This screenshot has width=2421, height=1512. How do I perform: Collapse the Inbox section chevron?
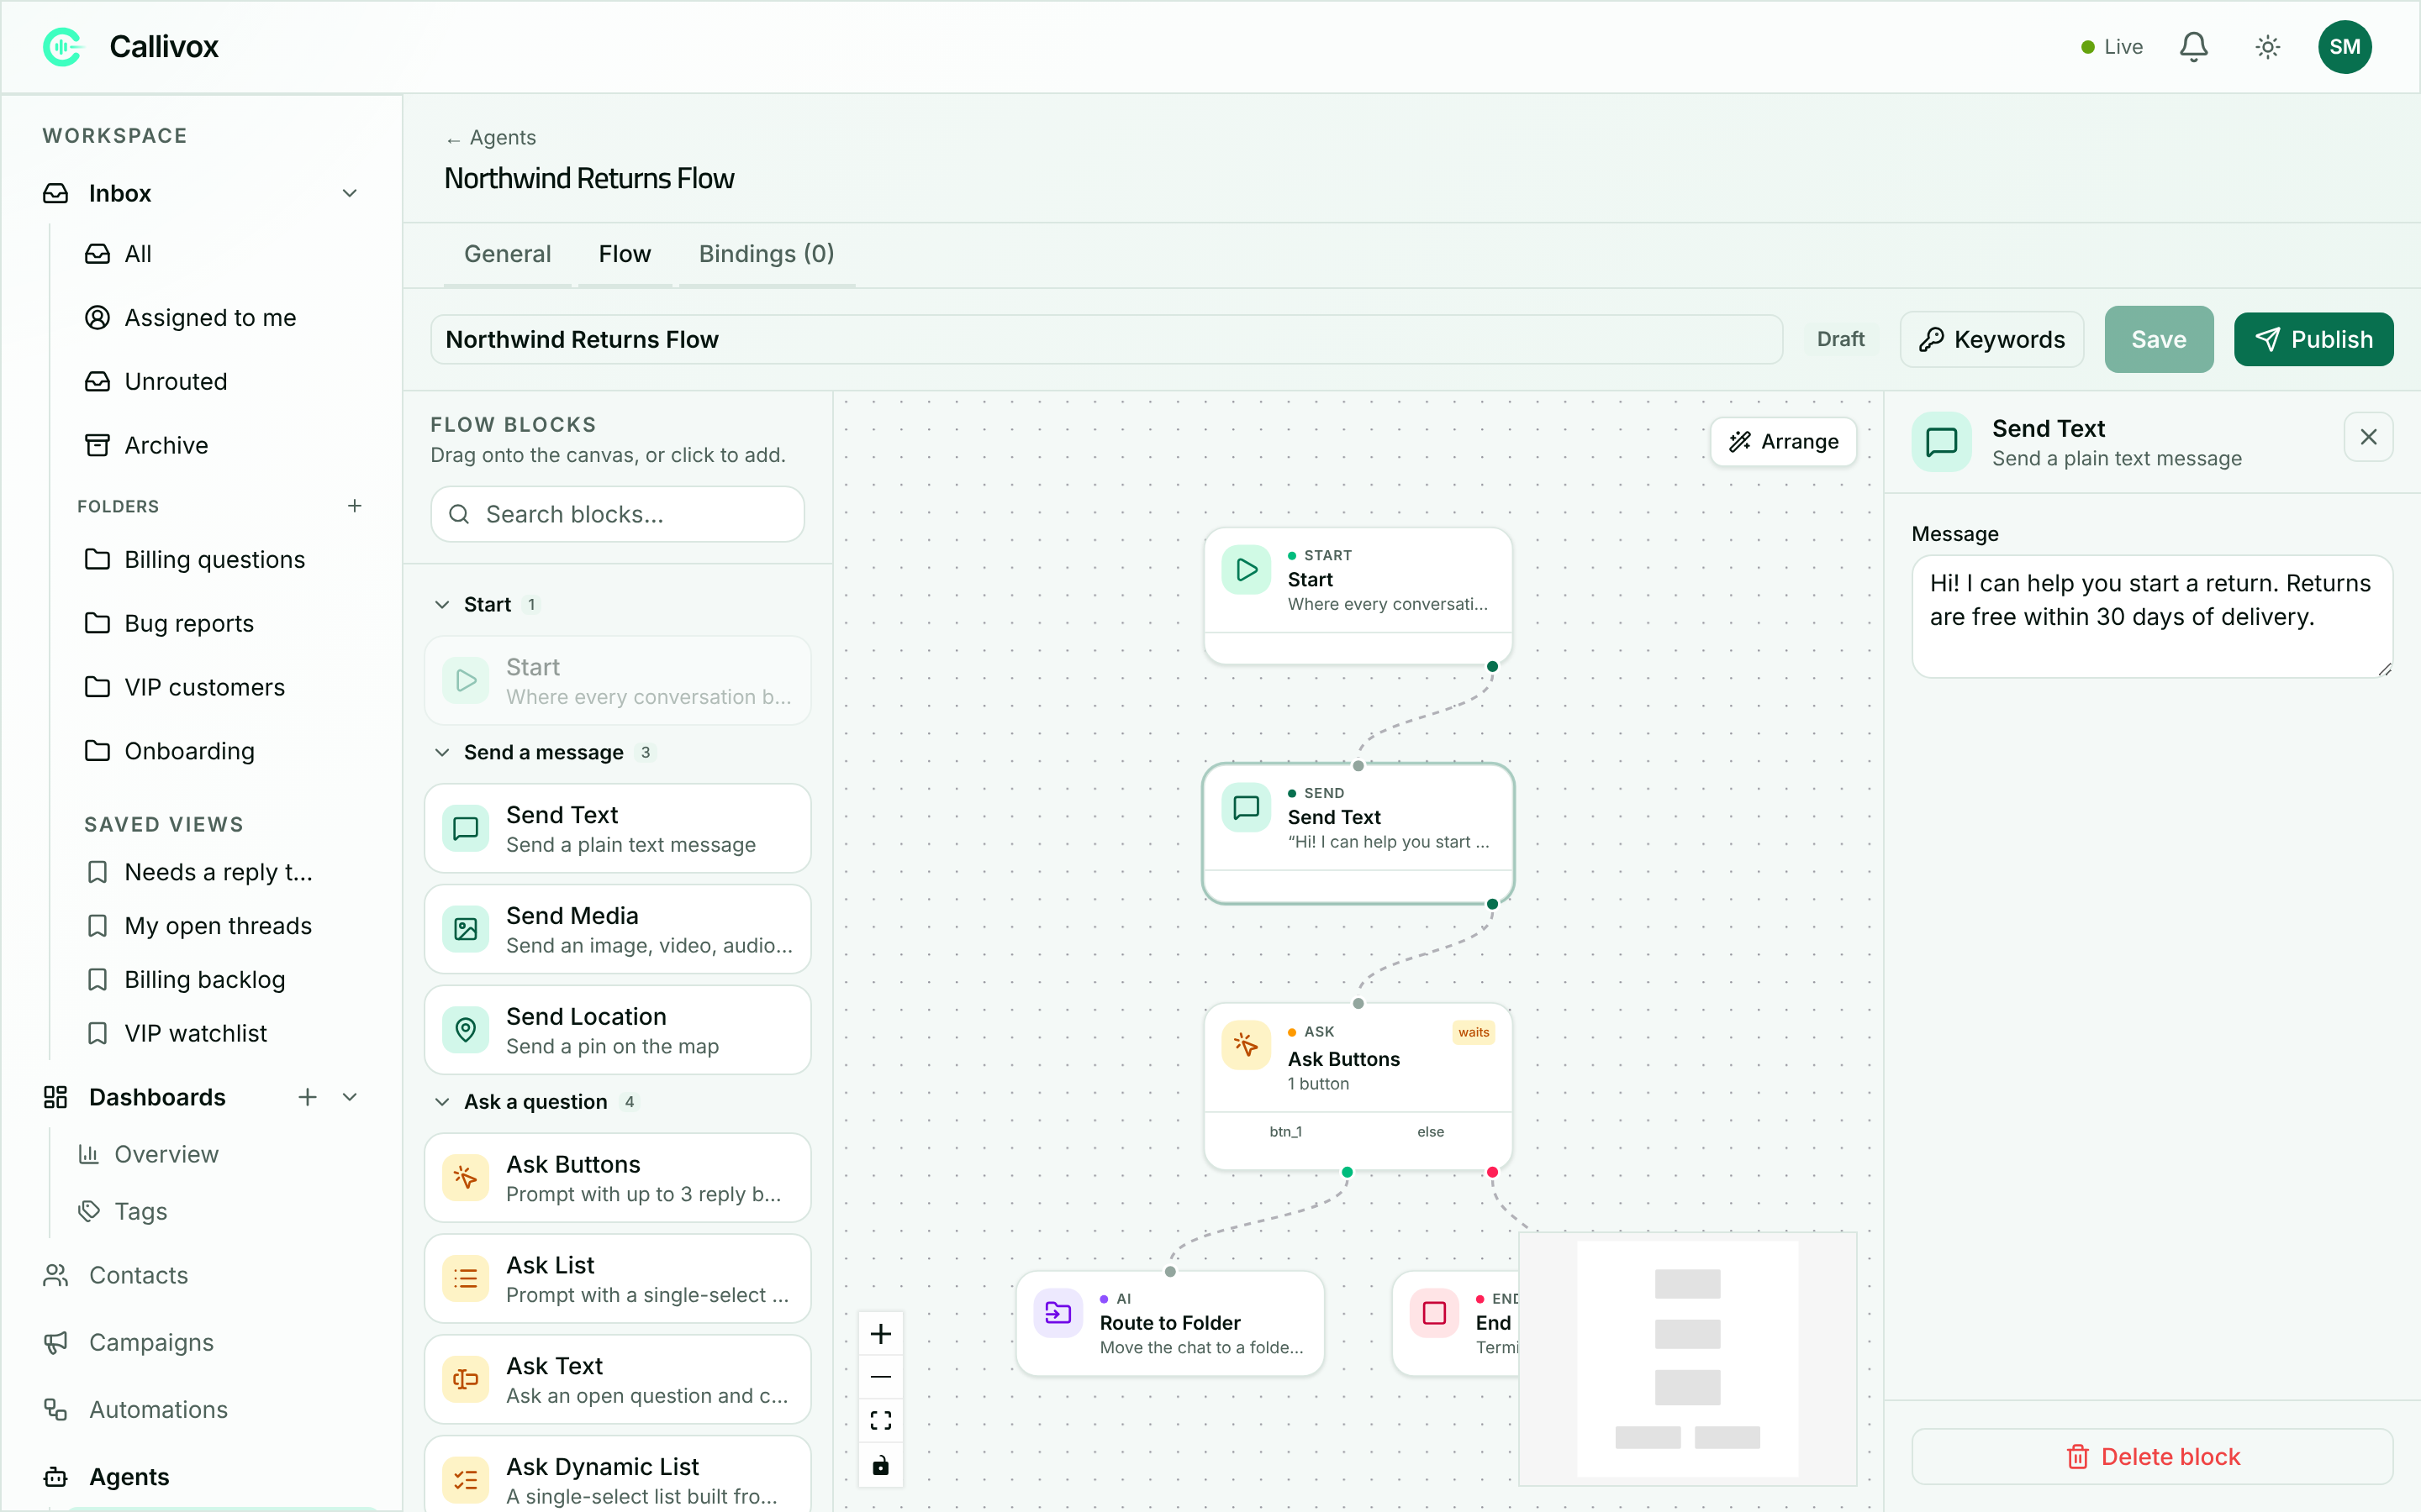(x=351, y=193)
